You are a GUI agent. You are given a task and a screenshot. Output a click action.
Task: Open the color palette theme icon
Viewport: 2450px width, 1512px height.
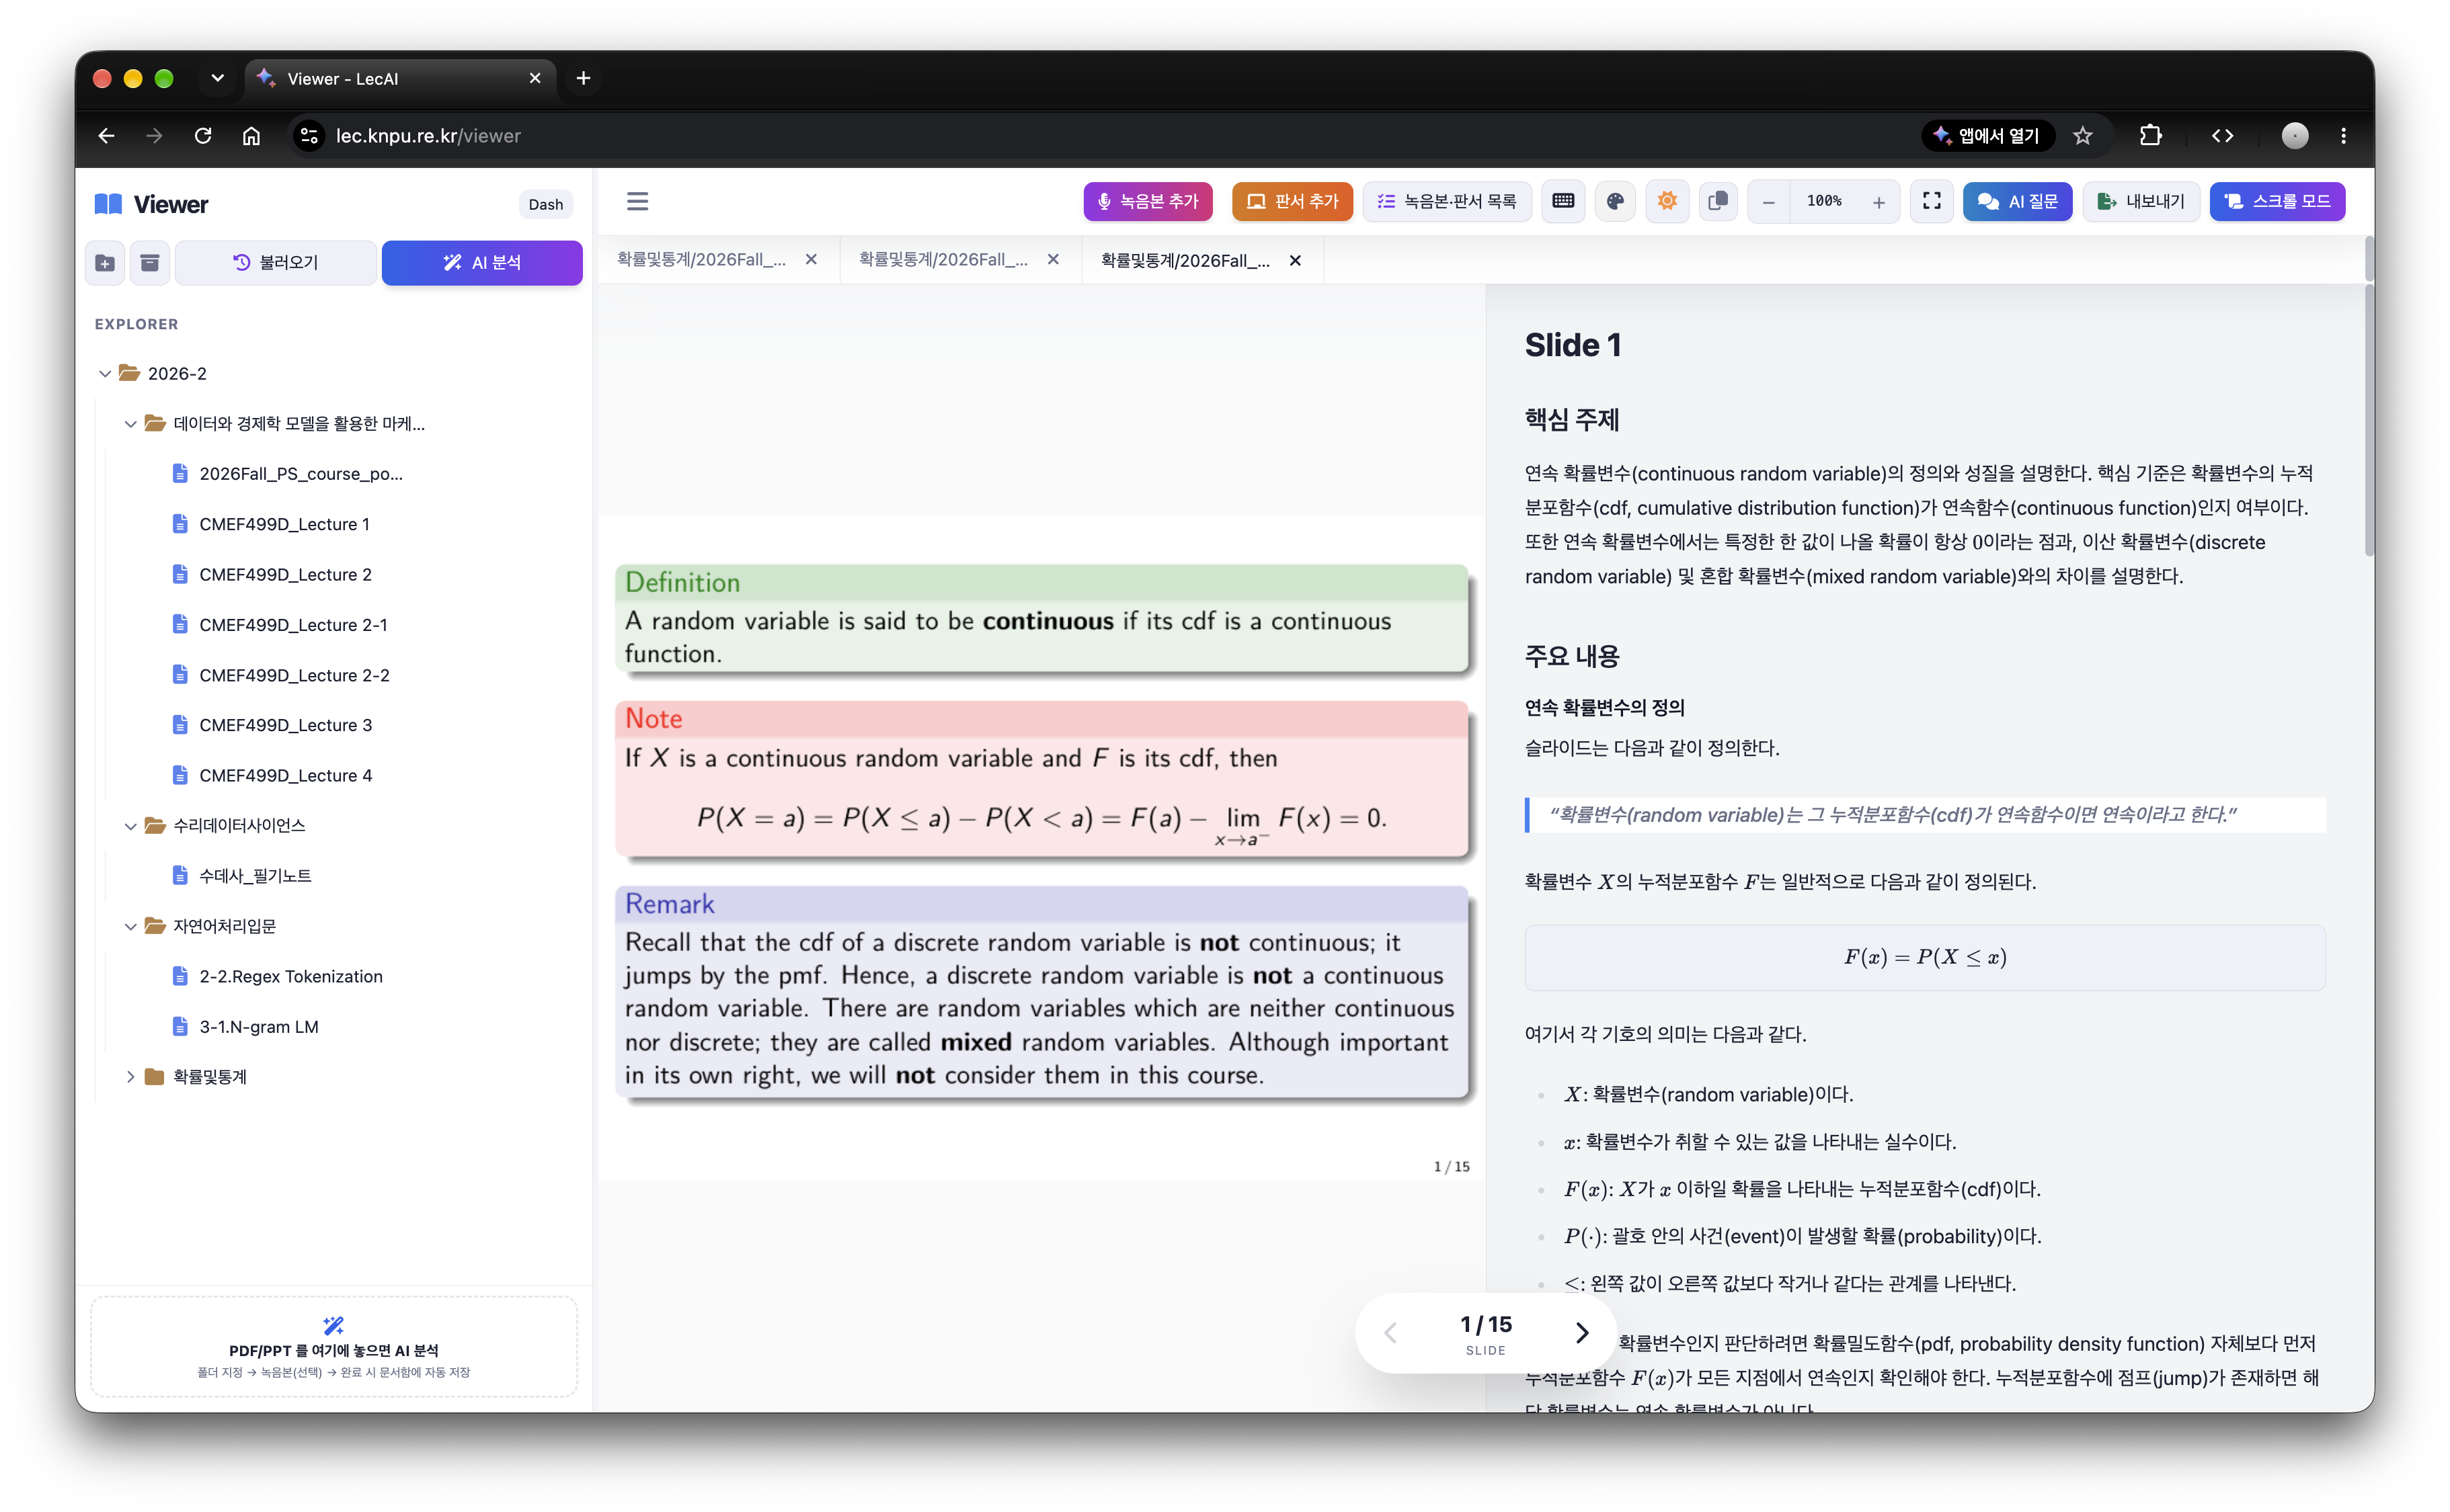tap(1615, 201)
